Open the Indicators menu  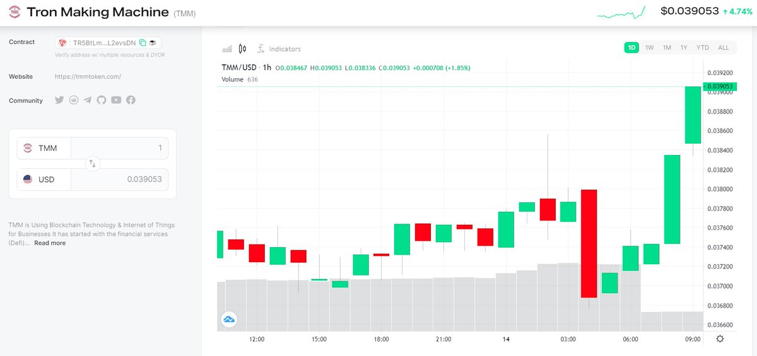click(278, 49)
